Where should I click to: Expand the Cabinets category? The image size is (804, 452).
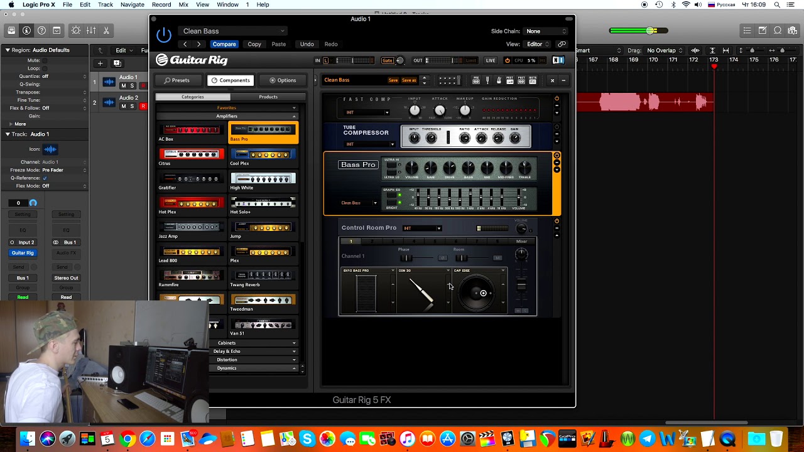pos(227,343)
